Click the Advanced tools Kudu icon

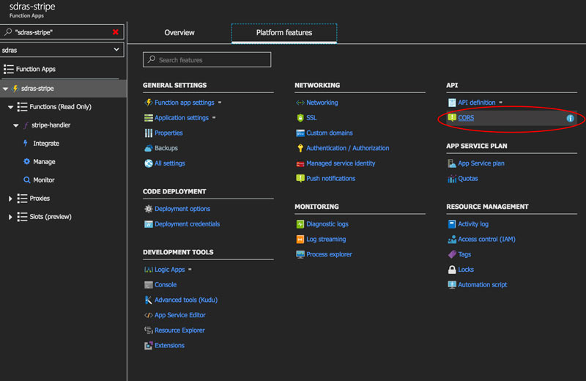point(149,300)
